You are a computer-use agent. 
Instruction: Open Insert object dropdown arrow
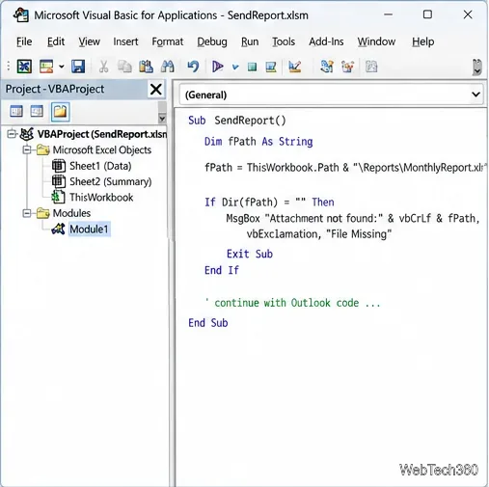62,67
